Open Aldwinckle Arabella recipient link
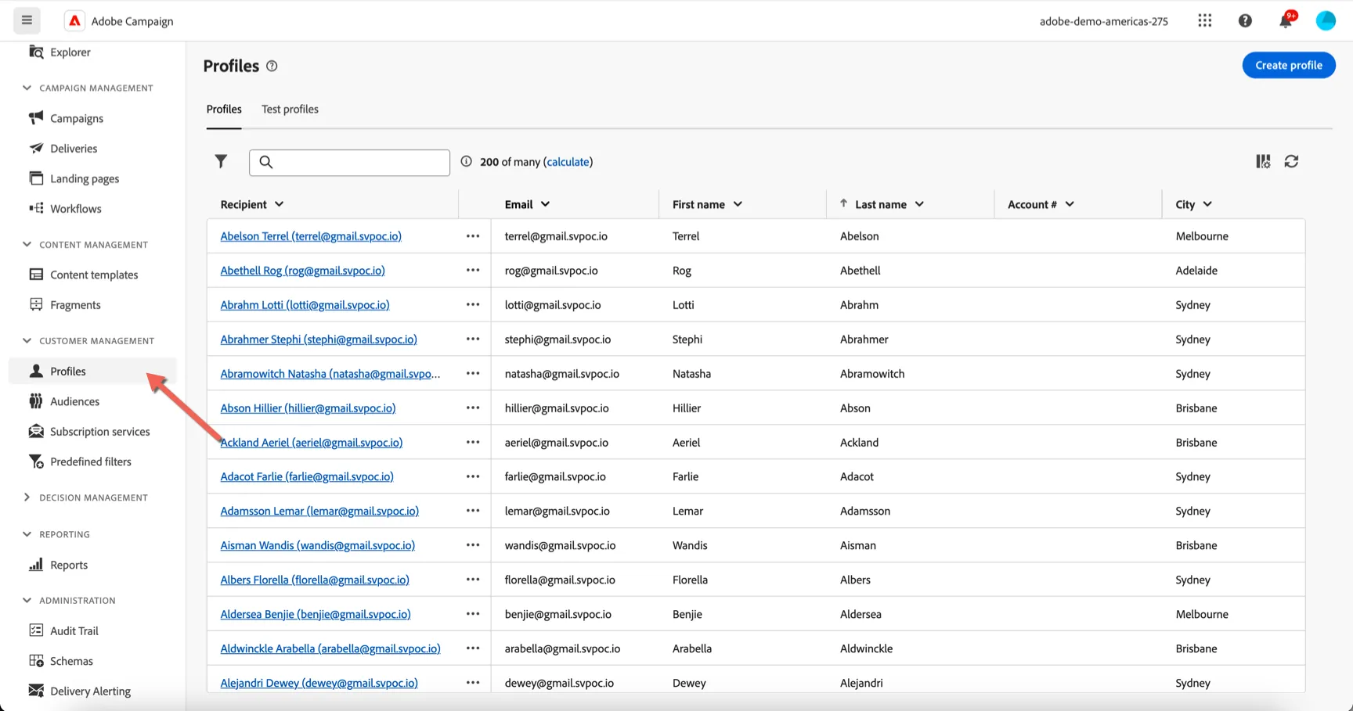1353x711 pixels. [x=330, y=648]
